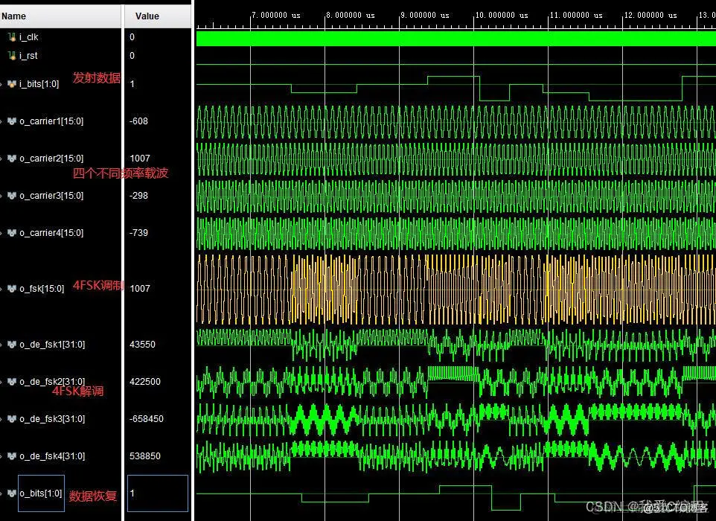
Task: Click o_carrier2 value 1007
Action: click(x=140, y=159)
